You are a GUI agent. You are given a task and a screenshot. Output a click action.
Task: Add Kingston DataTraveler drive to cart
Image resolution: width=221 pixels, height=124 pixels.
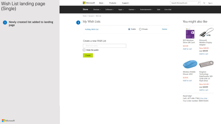point(204,90)
